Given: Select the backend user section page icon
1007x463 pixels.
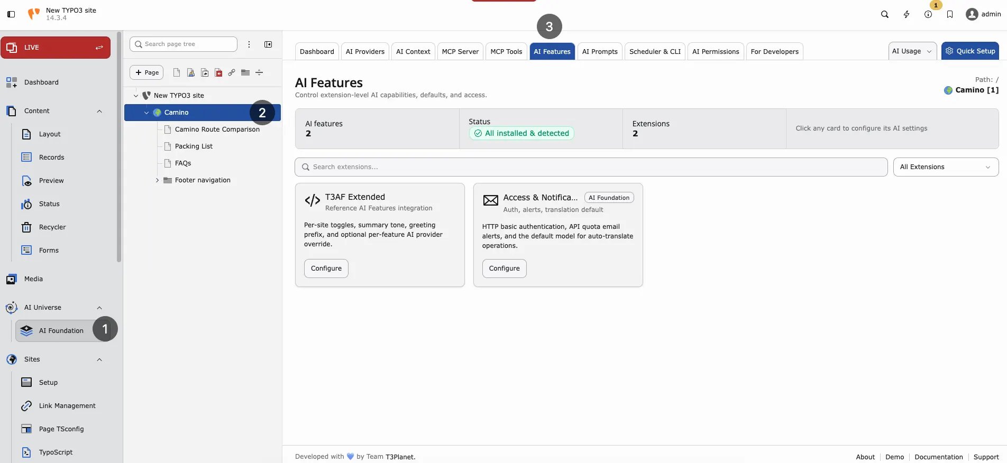Looking at the screenshot, I should (x=191, y=72).
